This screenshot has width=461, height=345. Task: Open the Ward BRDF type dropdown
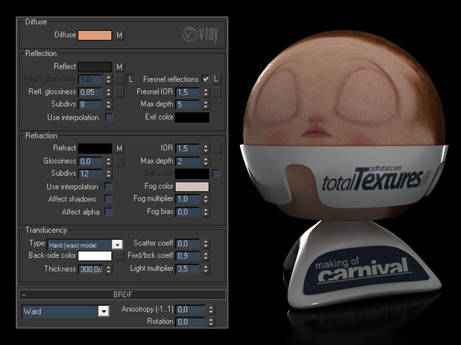[66, 311]
